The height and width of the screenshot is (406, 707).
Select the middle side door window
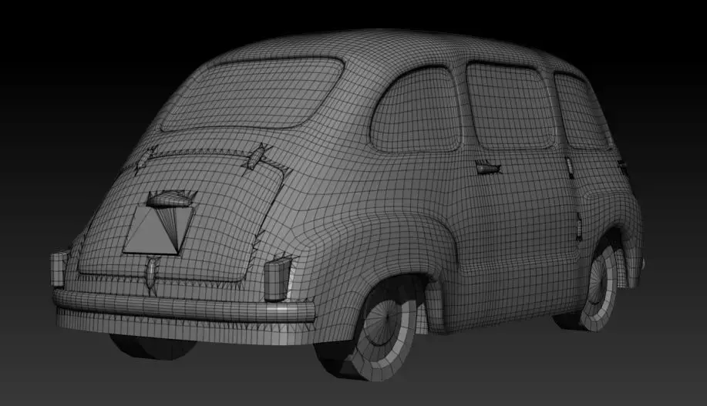[510, 106]
